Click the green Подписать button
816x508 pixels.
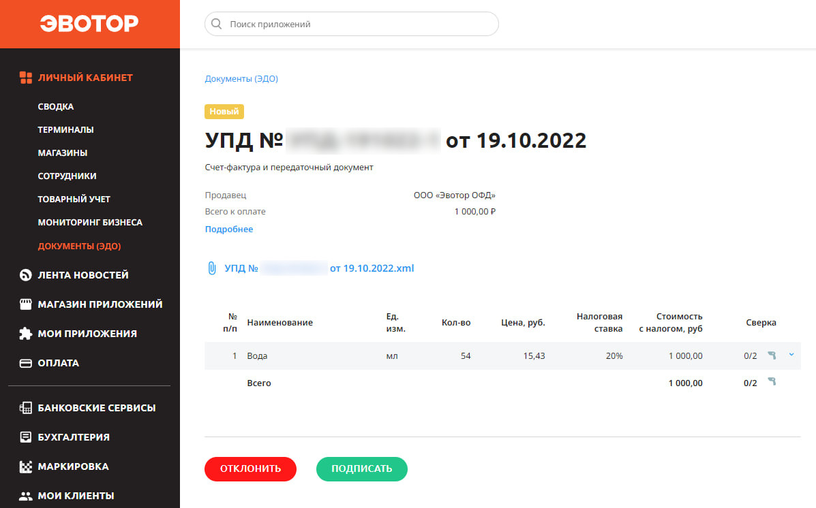click(362, 469)
